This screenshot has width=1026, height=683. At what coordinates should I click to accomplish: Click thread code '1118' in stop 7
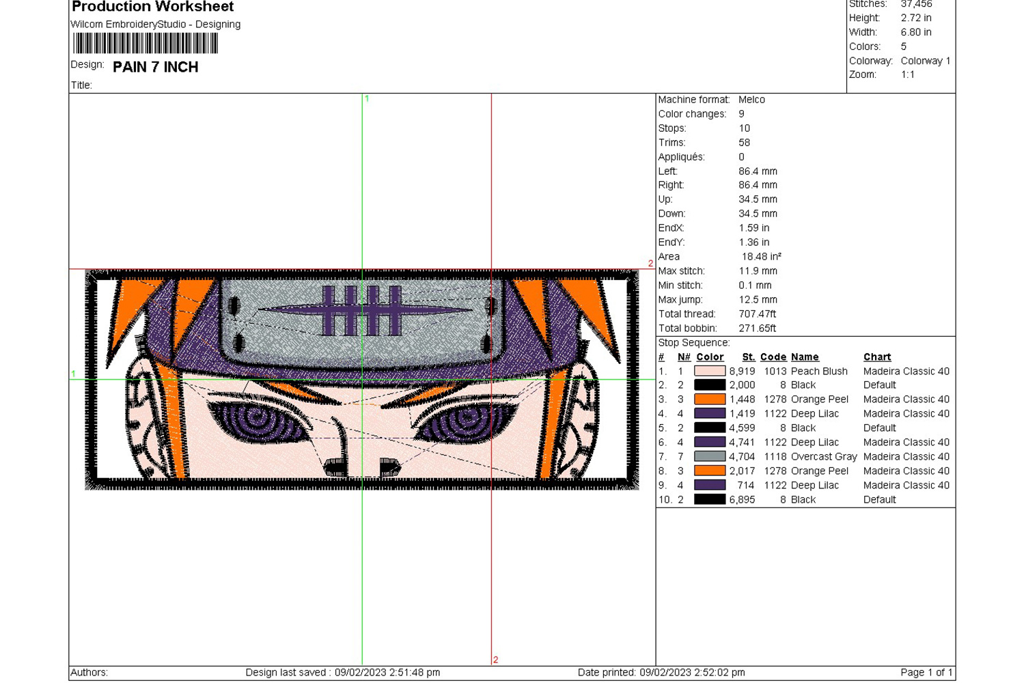[x=775, y=457]
